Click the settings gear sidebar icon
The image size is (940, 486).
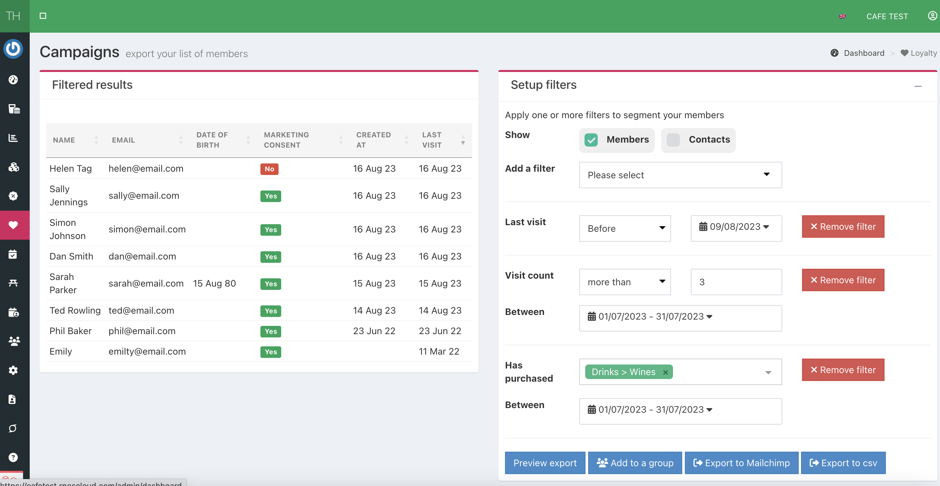pos(14,370)
